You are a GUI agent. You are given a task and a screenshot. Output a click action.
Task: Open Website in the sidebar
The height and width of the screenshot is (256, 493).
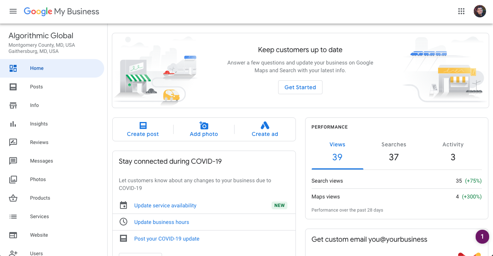click(52, 235)
